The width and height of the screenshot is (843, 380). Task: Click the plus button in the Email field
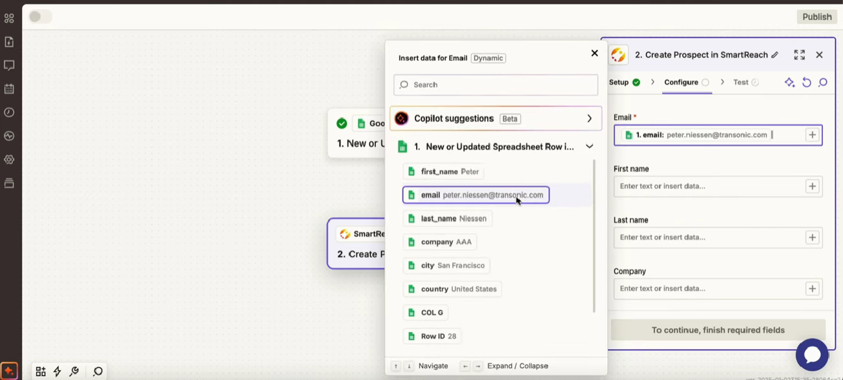click(x=813, y=135)
